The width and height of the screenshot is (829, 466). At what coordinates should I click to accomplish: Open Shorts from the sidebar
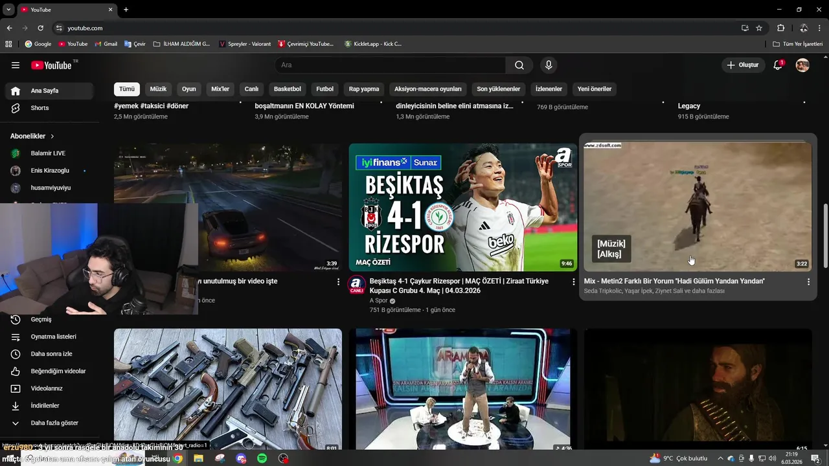click(x=49, y=108)
